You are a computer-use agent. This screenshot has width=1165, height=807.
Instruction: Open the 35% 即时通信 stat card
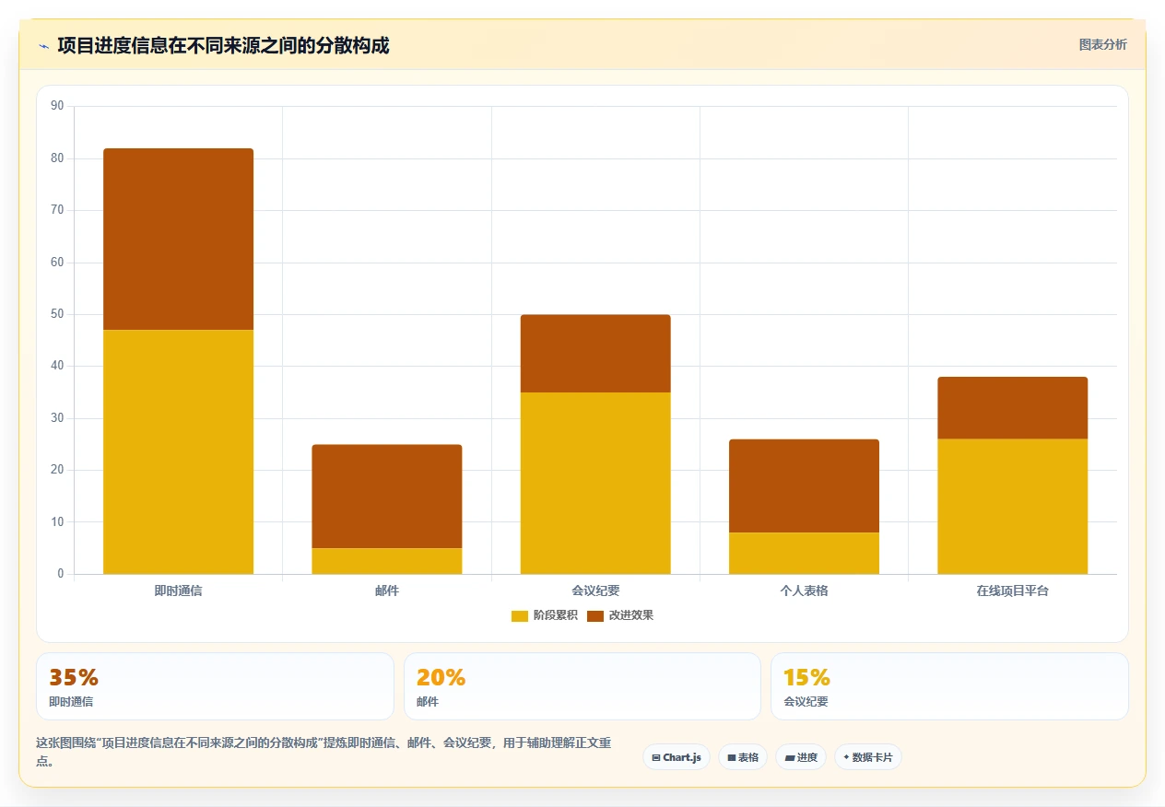(215, 686)
